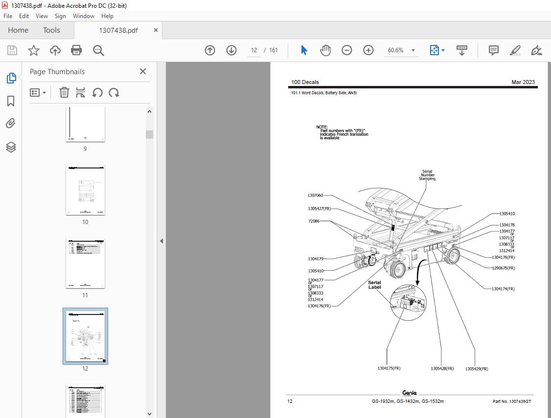The image size is (551, 418).
Task: Click the page number input field
Action: coord(254,50)
